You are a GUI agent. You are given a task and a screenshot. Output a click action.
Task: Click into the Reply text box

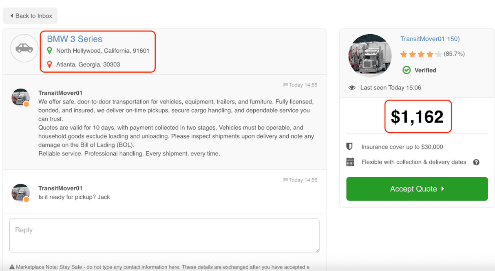coord(164,235)
